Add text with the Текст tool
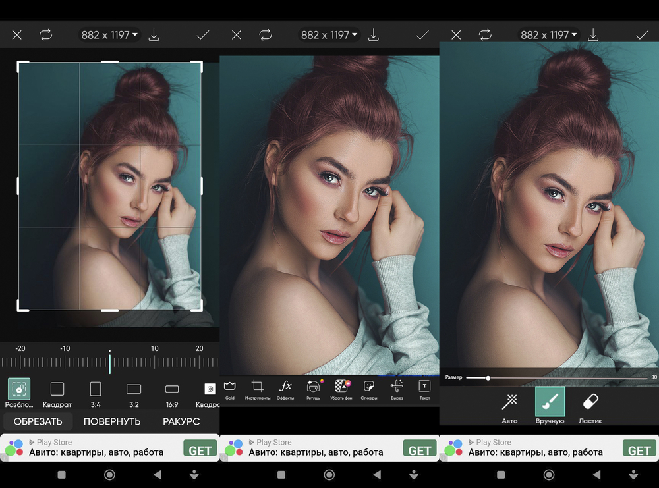This screenshot has height=488, width=659. [425, 387]
